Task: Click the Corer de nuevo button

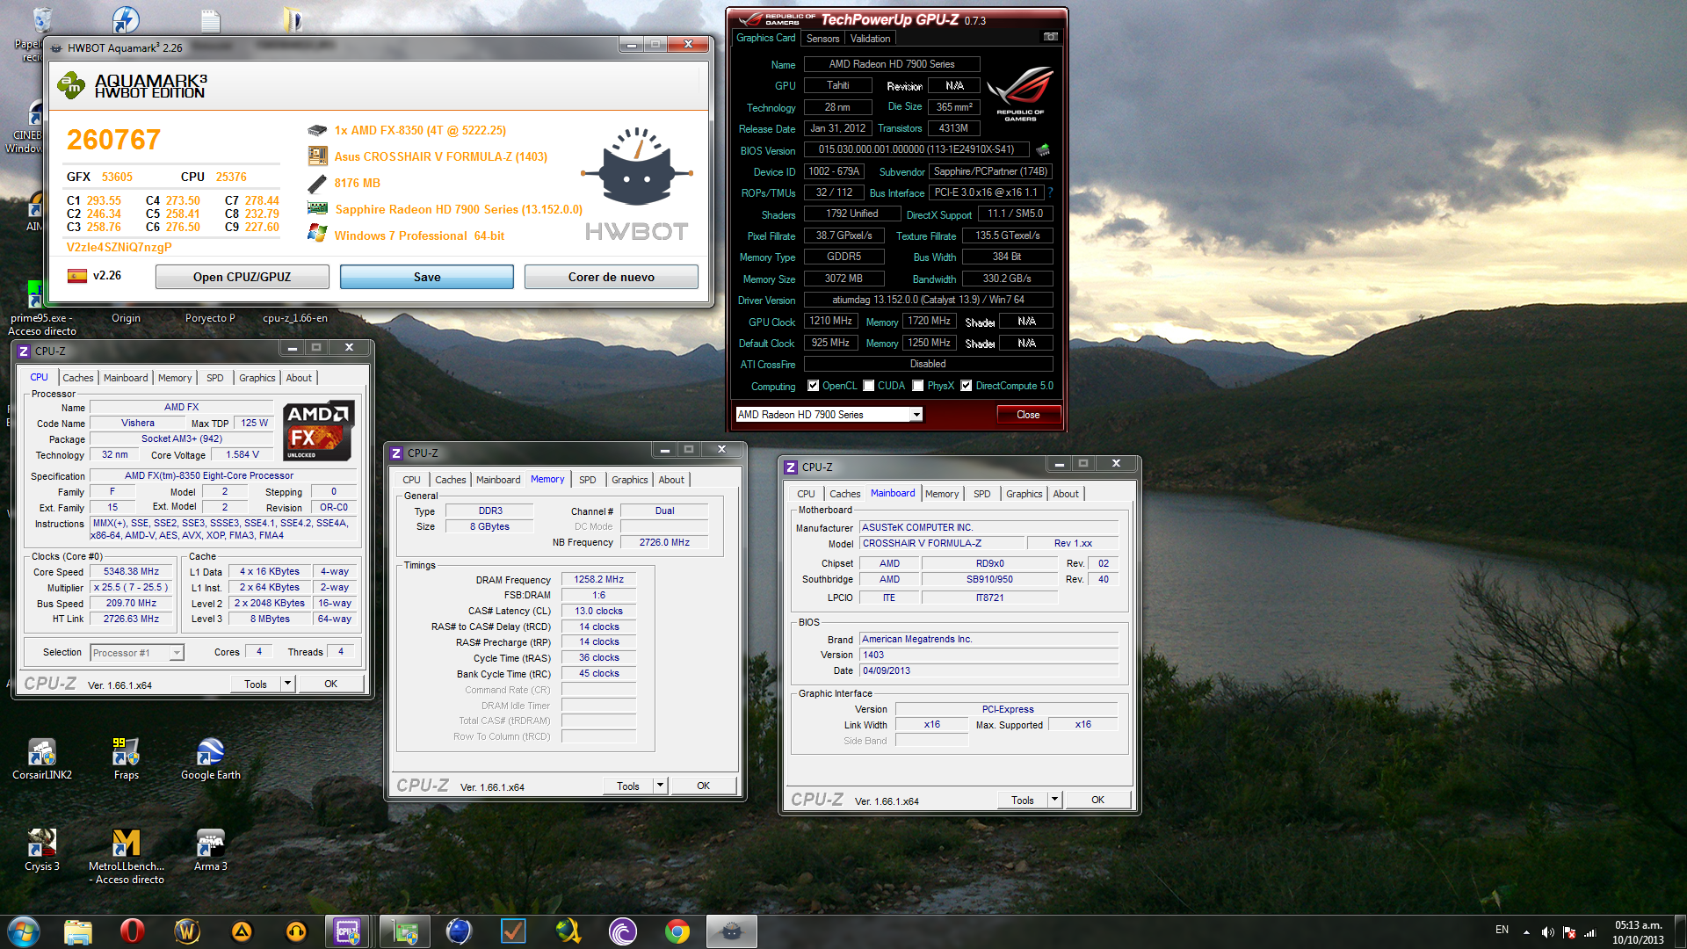Action: [612, 277]
